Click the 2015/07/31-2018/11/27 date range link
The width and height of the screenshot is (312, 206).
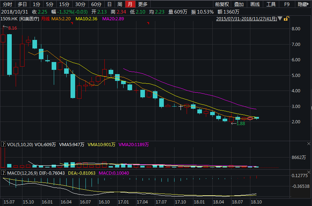tap(246, 18)
